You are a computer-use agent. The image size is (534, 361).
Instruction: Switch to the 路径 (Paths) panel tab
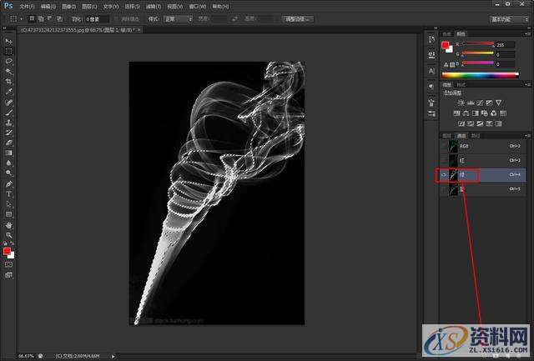(476, 134)
